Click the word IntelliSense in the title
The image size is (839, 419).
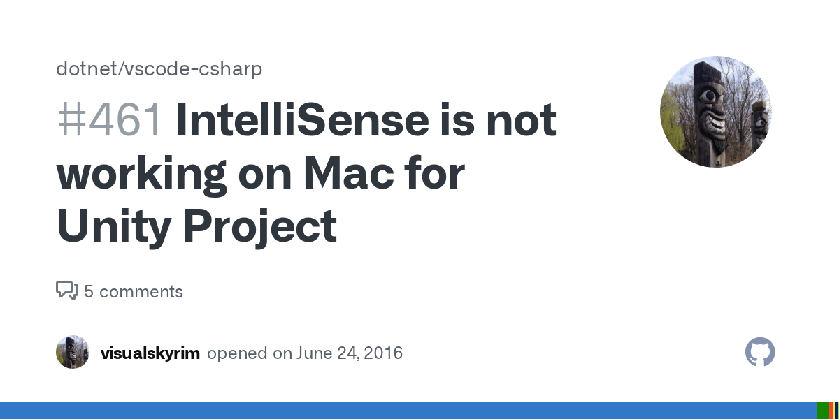(x=301, y=120)
